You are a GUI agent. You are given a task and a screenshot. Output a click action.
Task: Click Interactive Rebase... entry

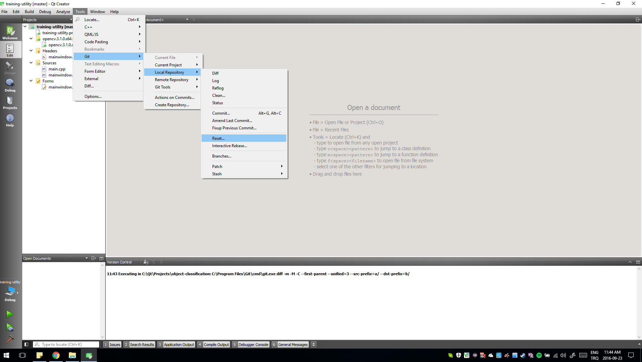(x=244, y=146)
